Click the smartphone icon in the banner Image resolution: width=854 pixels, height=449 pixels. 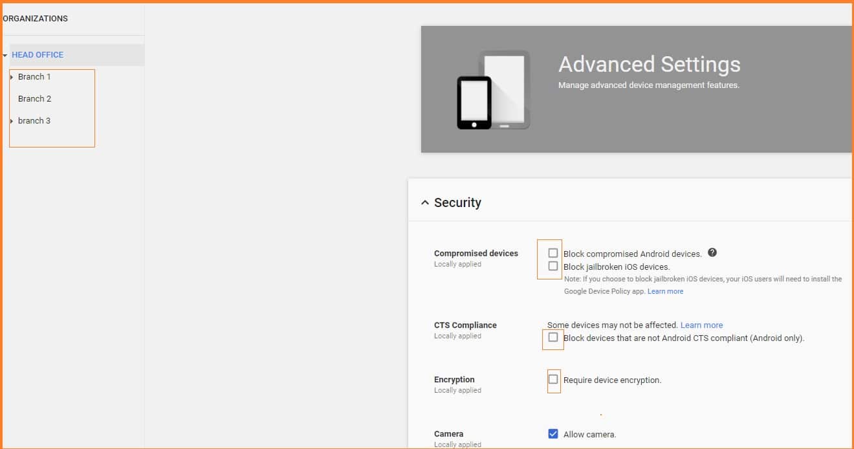pyautogui.click(x=474, y=103)
